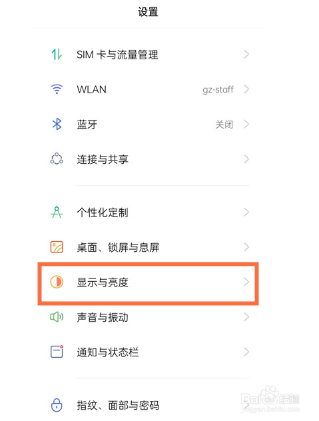Image resolution: width=319 pixels, height=421 pixels.
Task: Tap the 指纹、面部与密码 lock icon
Action: [57, 405]
